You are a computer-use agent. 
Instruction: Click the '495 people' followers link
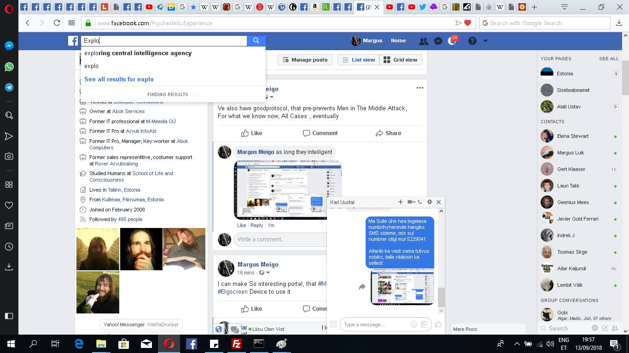(x=130, y=219)
